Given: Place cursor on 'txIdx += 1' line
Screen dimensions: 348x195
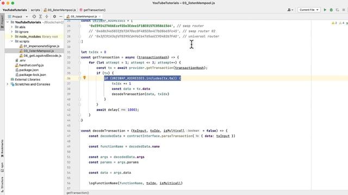Looking at the screenshot, I should point(121,83).
